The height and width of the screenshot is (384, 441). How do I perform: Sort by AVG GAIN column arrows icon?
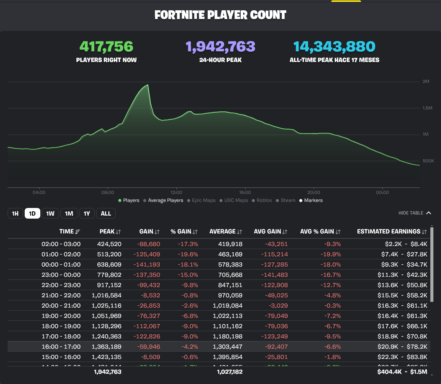click(285, 232)
